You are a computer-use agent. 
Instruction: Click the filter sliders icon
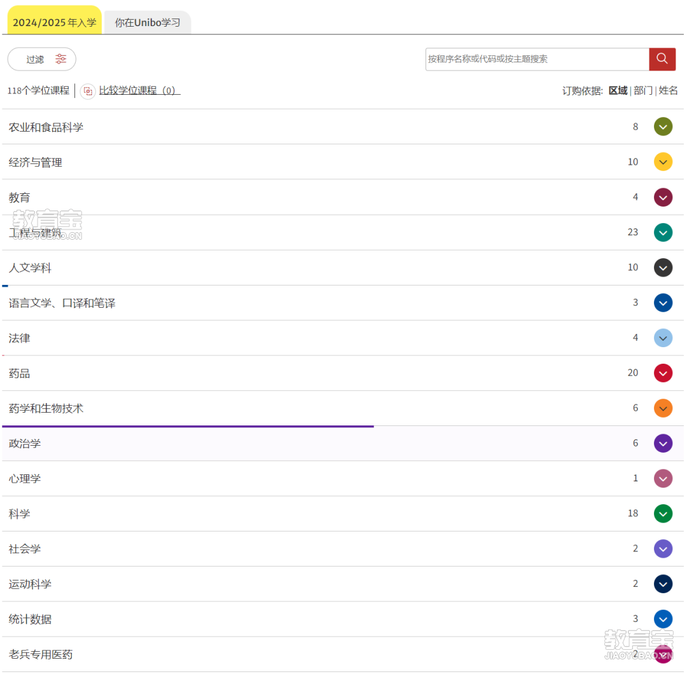click(61, 59)
